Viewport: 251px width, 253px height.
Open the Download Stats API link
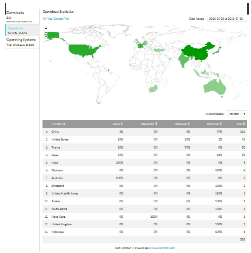[x=162, y=248]
